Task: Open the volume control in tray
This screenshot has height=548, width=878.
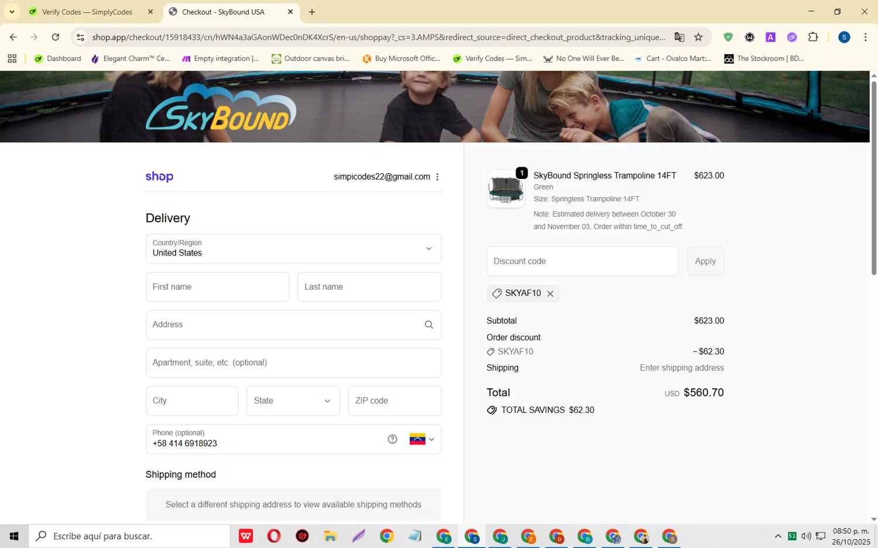Action: (x=806, y=536)
